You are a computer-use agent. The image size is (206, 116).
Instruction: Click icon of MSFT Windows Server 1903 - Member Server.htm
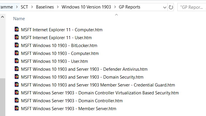point(17,108)
